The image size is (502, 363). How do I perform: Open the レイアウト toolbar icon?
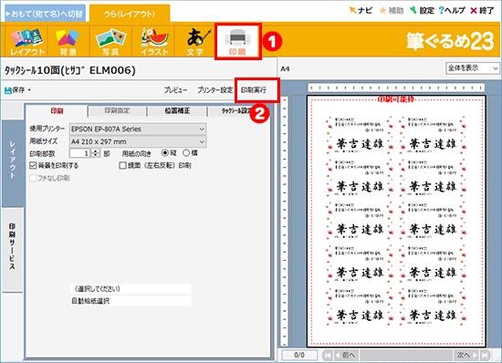26,42
